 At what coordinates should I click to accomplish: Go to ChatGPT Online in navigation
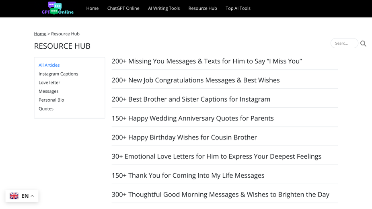pyautogui.click(x=123, y=8)
